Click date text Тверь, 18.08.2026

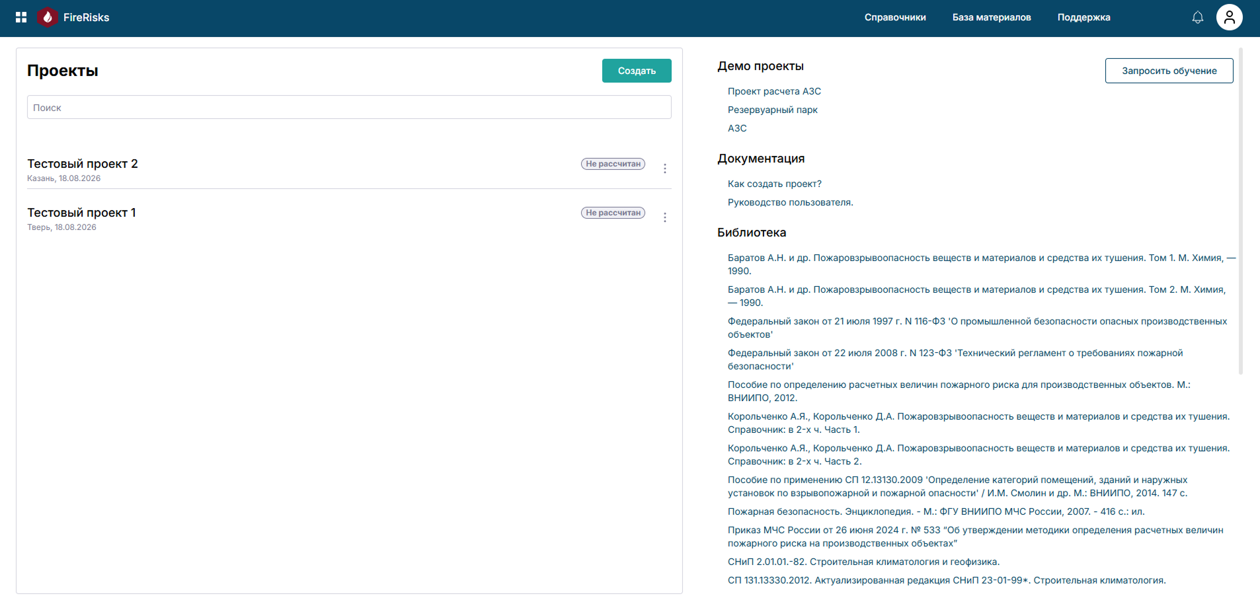pos(61,227)
